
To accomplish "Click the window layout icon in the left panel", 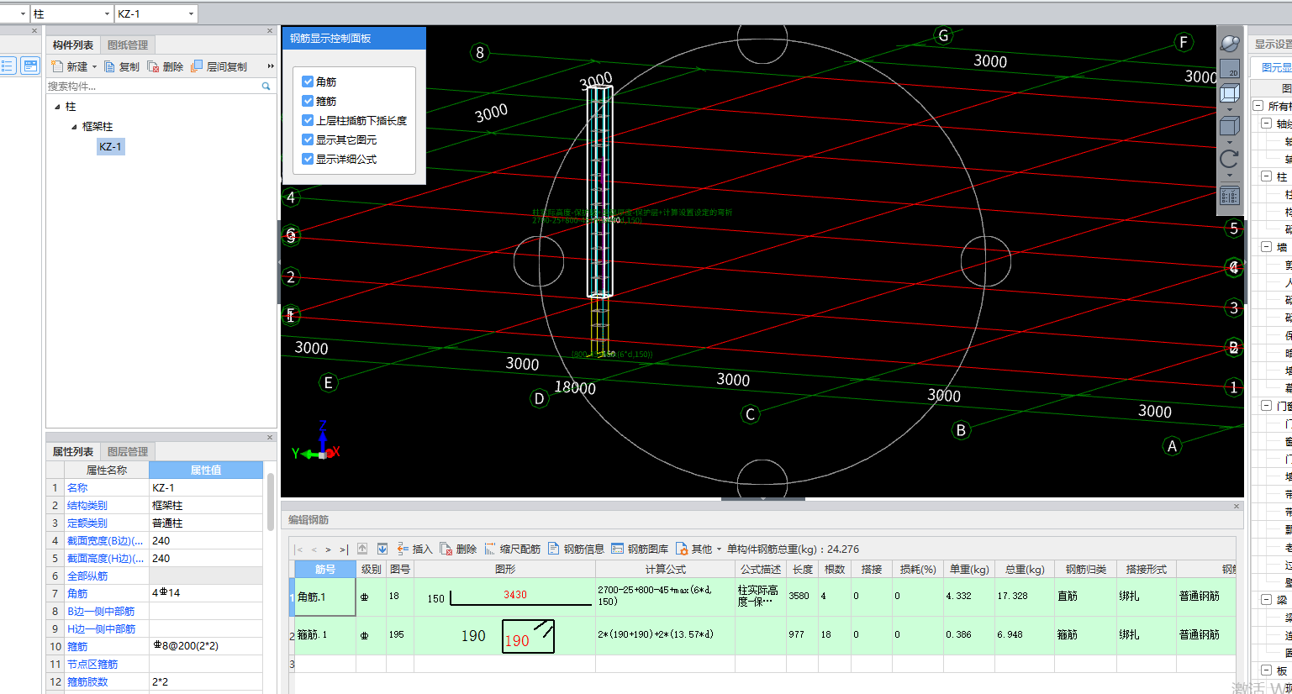I will tap(30, 66).
